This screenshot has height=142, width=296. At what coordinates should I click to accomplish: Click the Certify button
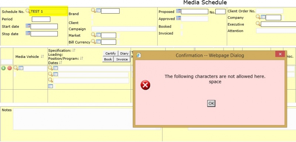110,53
